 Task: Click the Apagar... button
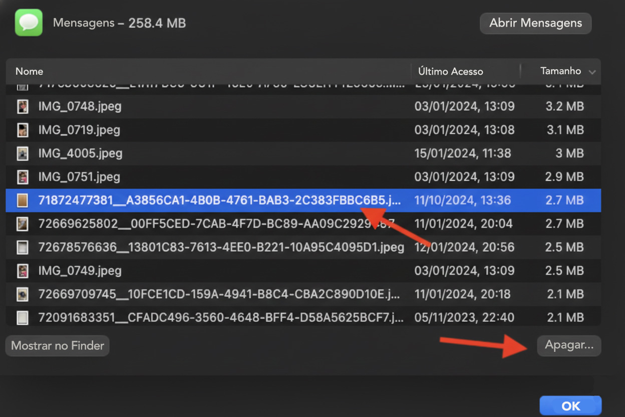pyautogui.click(x=569, y=345)
